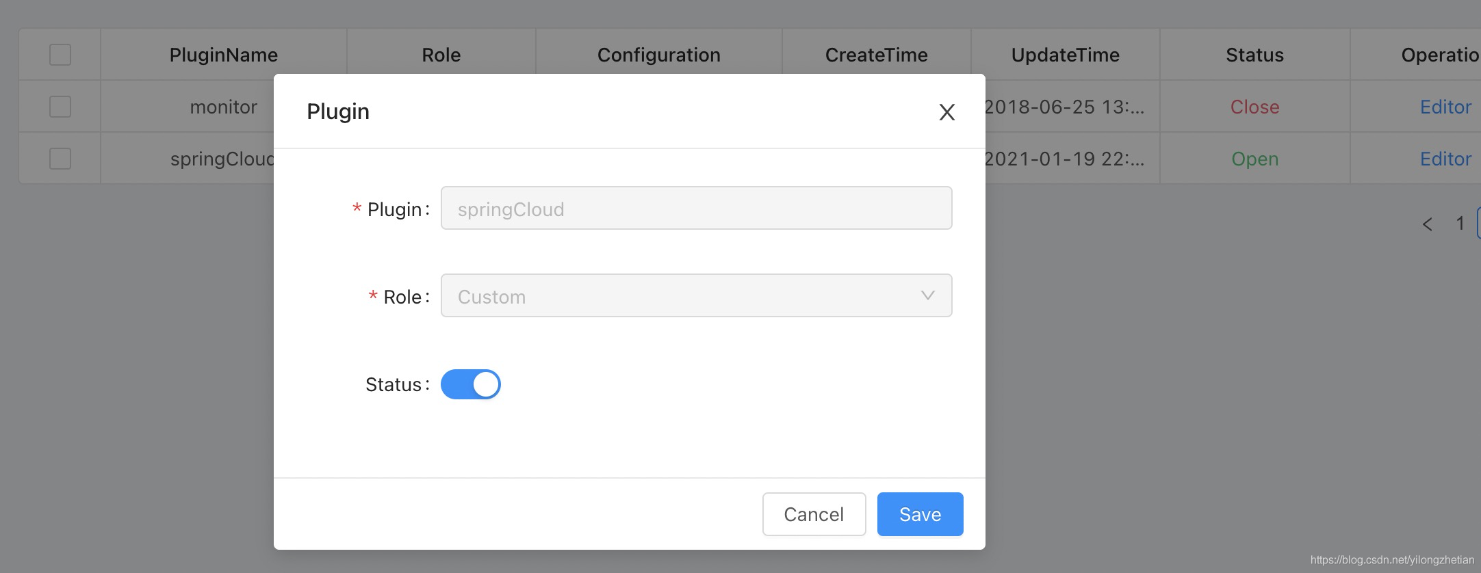Click the monitor plugin name cell

pos(224,107)
